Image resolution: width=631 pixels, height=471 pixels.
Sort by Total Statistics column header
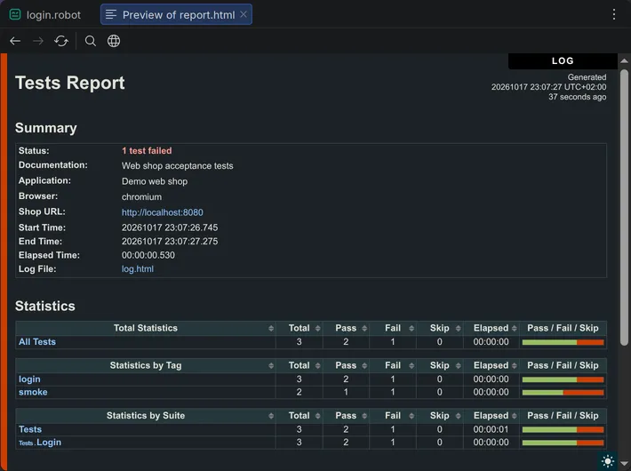pyautogui.click(x=145, y=328)
